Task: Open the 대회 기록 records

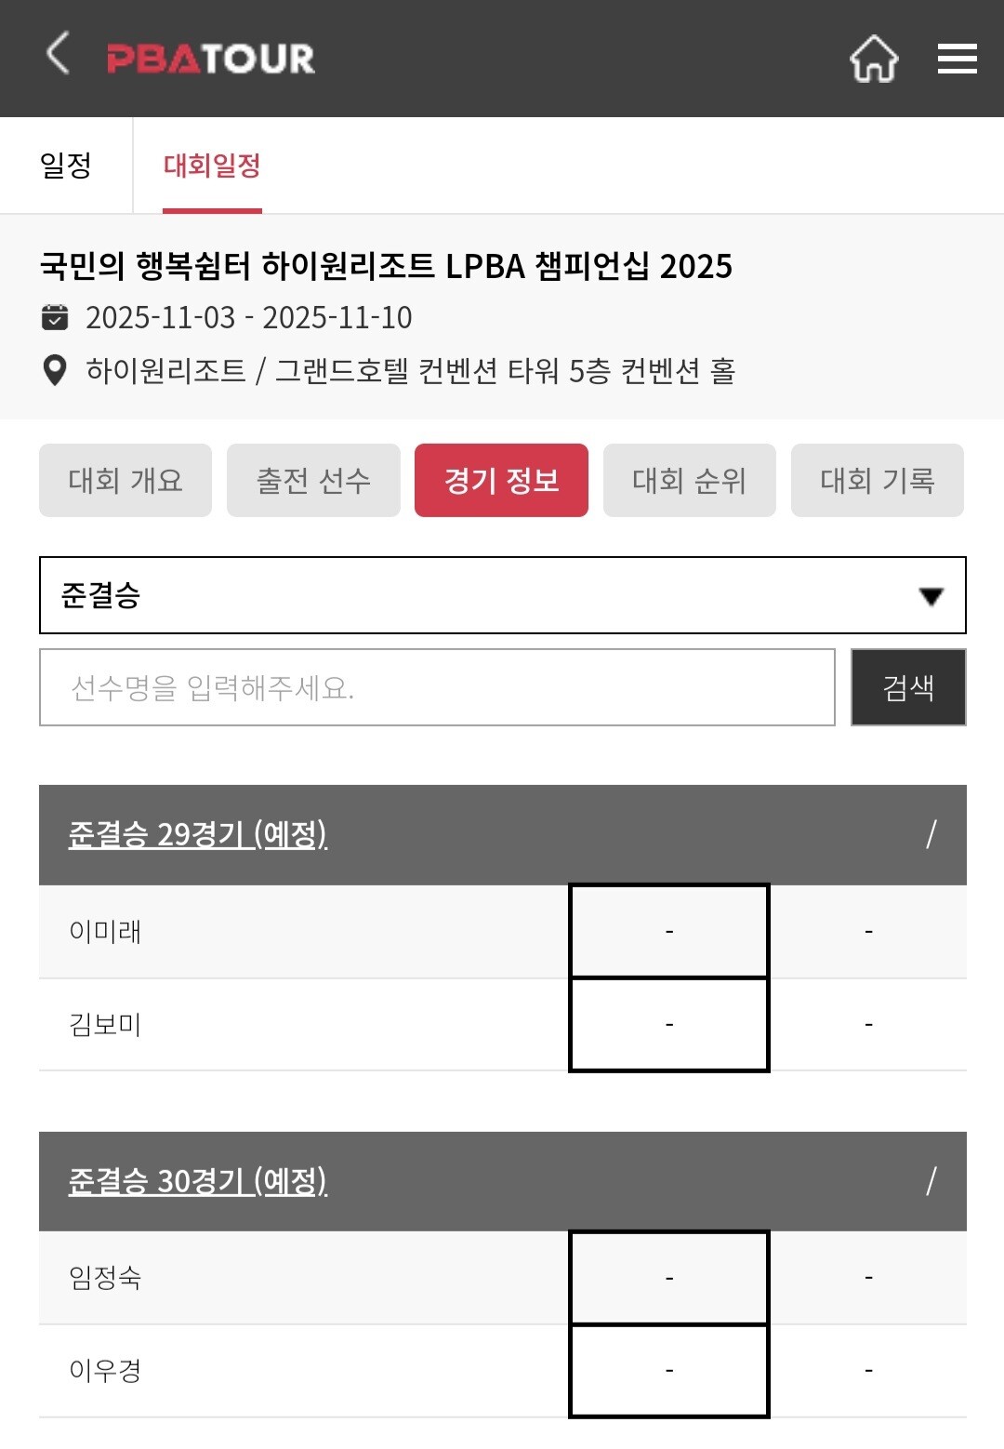Action: pyautogui.click(x=877, y=480)
